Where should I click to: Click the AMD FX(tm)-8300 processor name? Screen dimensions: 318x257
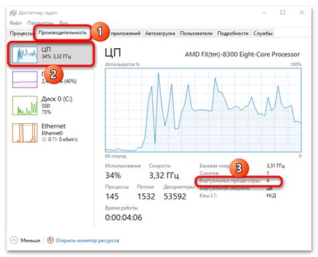pyautogui.click(x=242, y=54)
